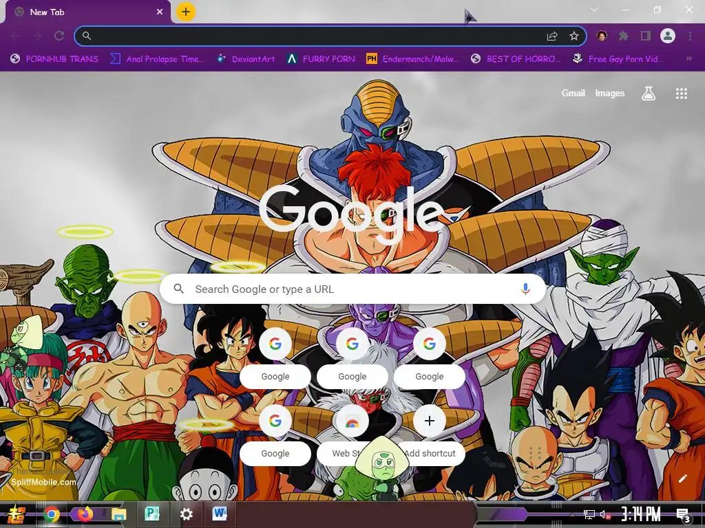Viewport: 705px width, 528px height.
Task: Open the Chrome three-dot menu
Action: click(x=690, y=36)
